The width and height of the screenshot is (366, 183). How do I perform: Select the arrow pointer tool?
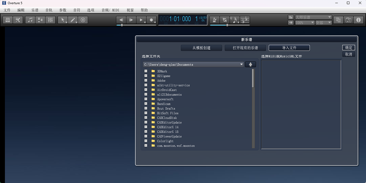point(63,20)
